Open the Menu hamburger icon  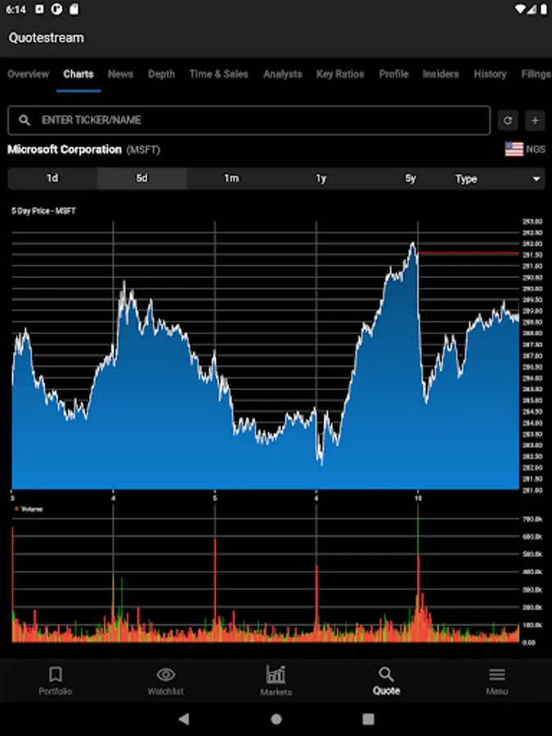(x=496, y=675)
